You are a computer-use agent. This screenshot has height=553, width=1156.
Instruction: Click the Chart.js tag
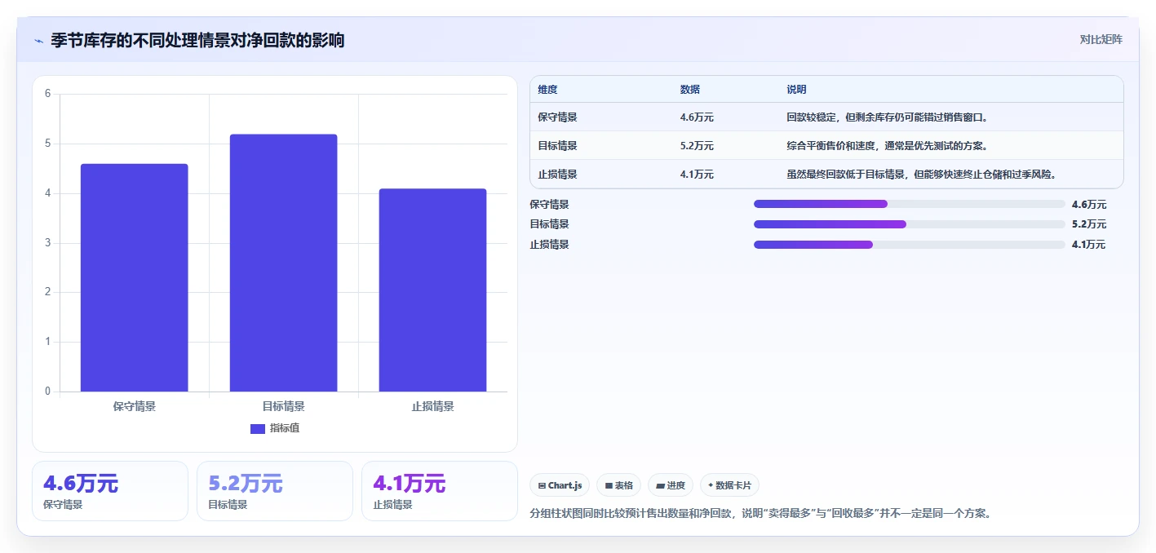coord(560,485)
